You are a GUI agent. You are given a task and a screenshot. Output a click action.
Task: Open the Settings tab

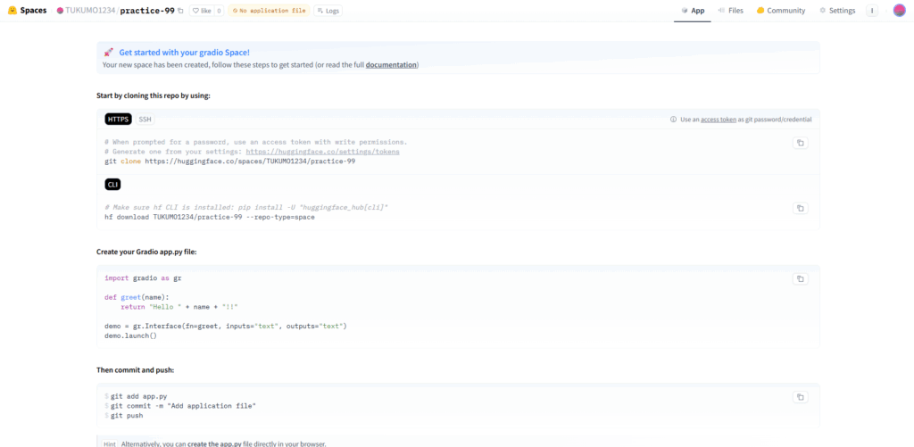point(836,11)
